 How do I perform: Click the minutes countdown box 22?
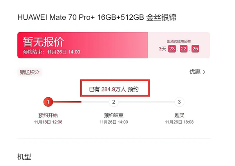click(184, 49)
